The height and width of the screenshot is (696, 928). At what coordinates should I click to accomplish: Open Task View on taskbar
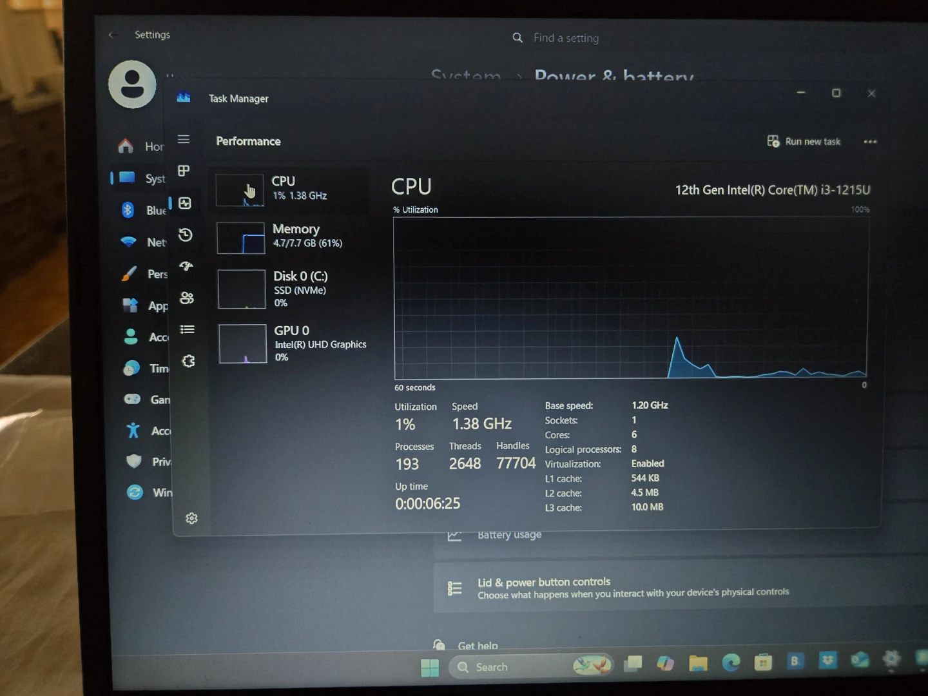[x=633, y=664]
